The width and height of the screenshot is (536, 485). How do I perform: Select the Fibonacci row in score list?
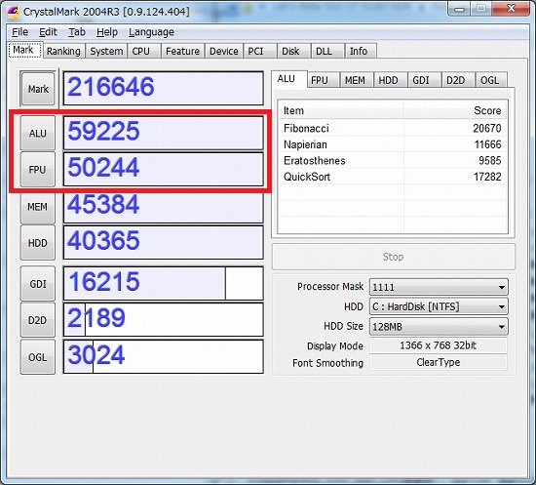tap(393, 129)
